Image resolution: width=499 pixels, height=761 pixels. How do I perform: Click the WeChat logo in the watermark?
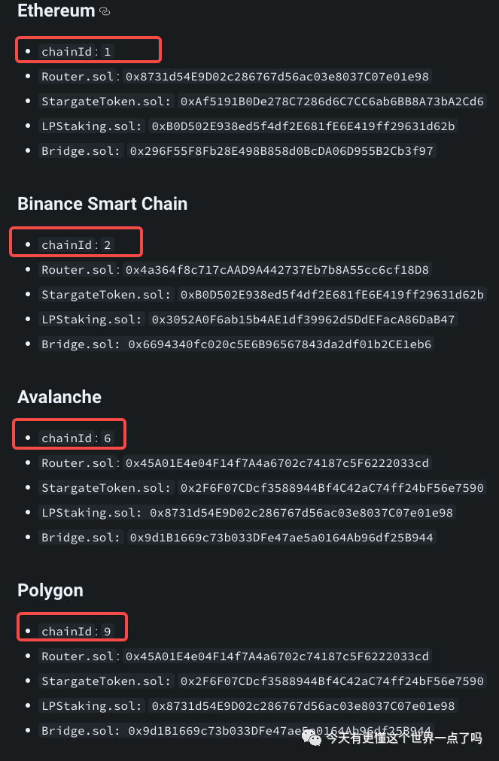312,738
